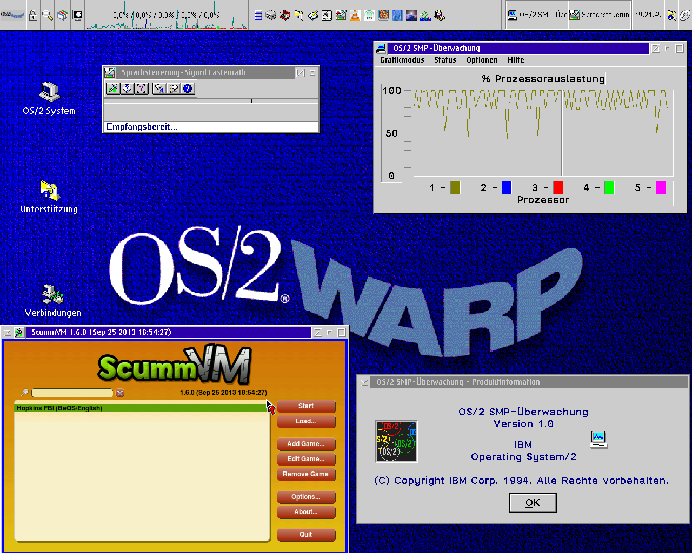Select the Unterstützung desktop folder icon
Image resolution: width=692 pixels, height=553 pixels.
pyautogui.click(x=49, y=197)
